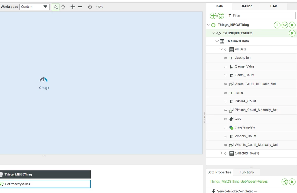The height and width of the screenshot is (193, 297).
Task: Switch to the Session tab
Action: (x=246, y=6)
